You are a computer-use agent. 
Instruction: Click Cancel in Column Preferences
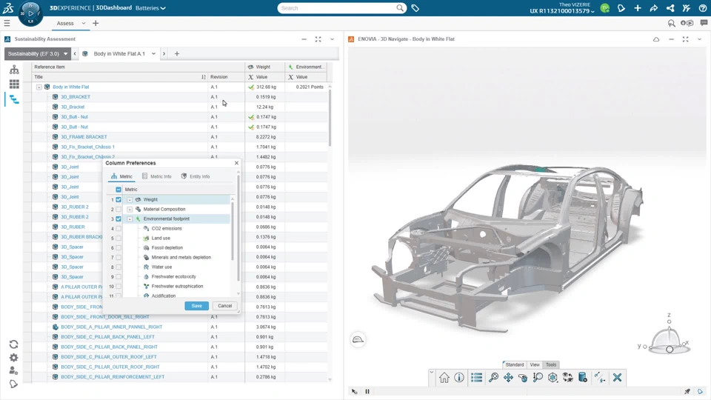(x=224, y=305)
